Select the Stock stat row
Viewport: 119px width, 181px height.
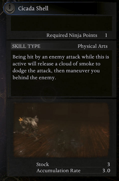click(73, 164)
